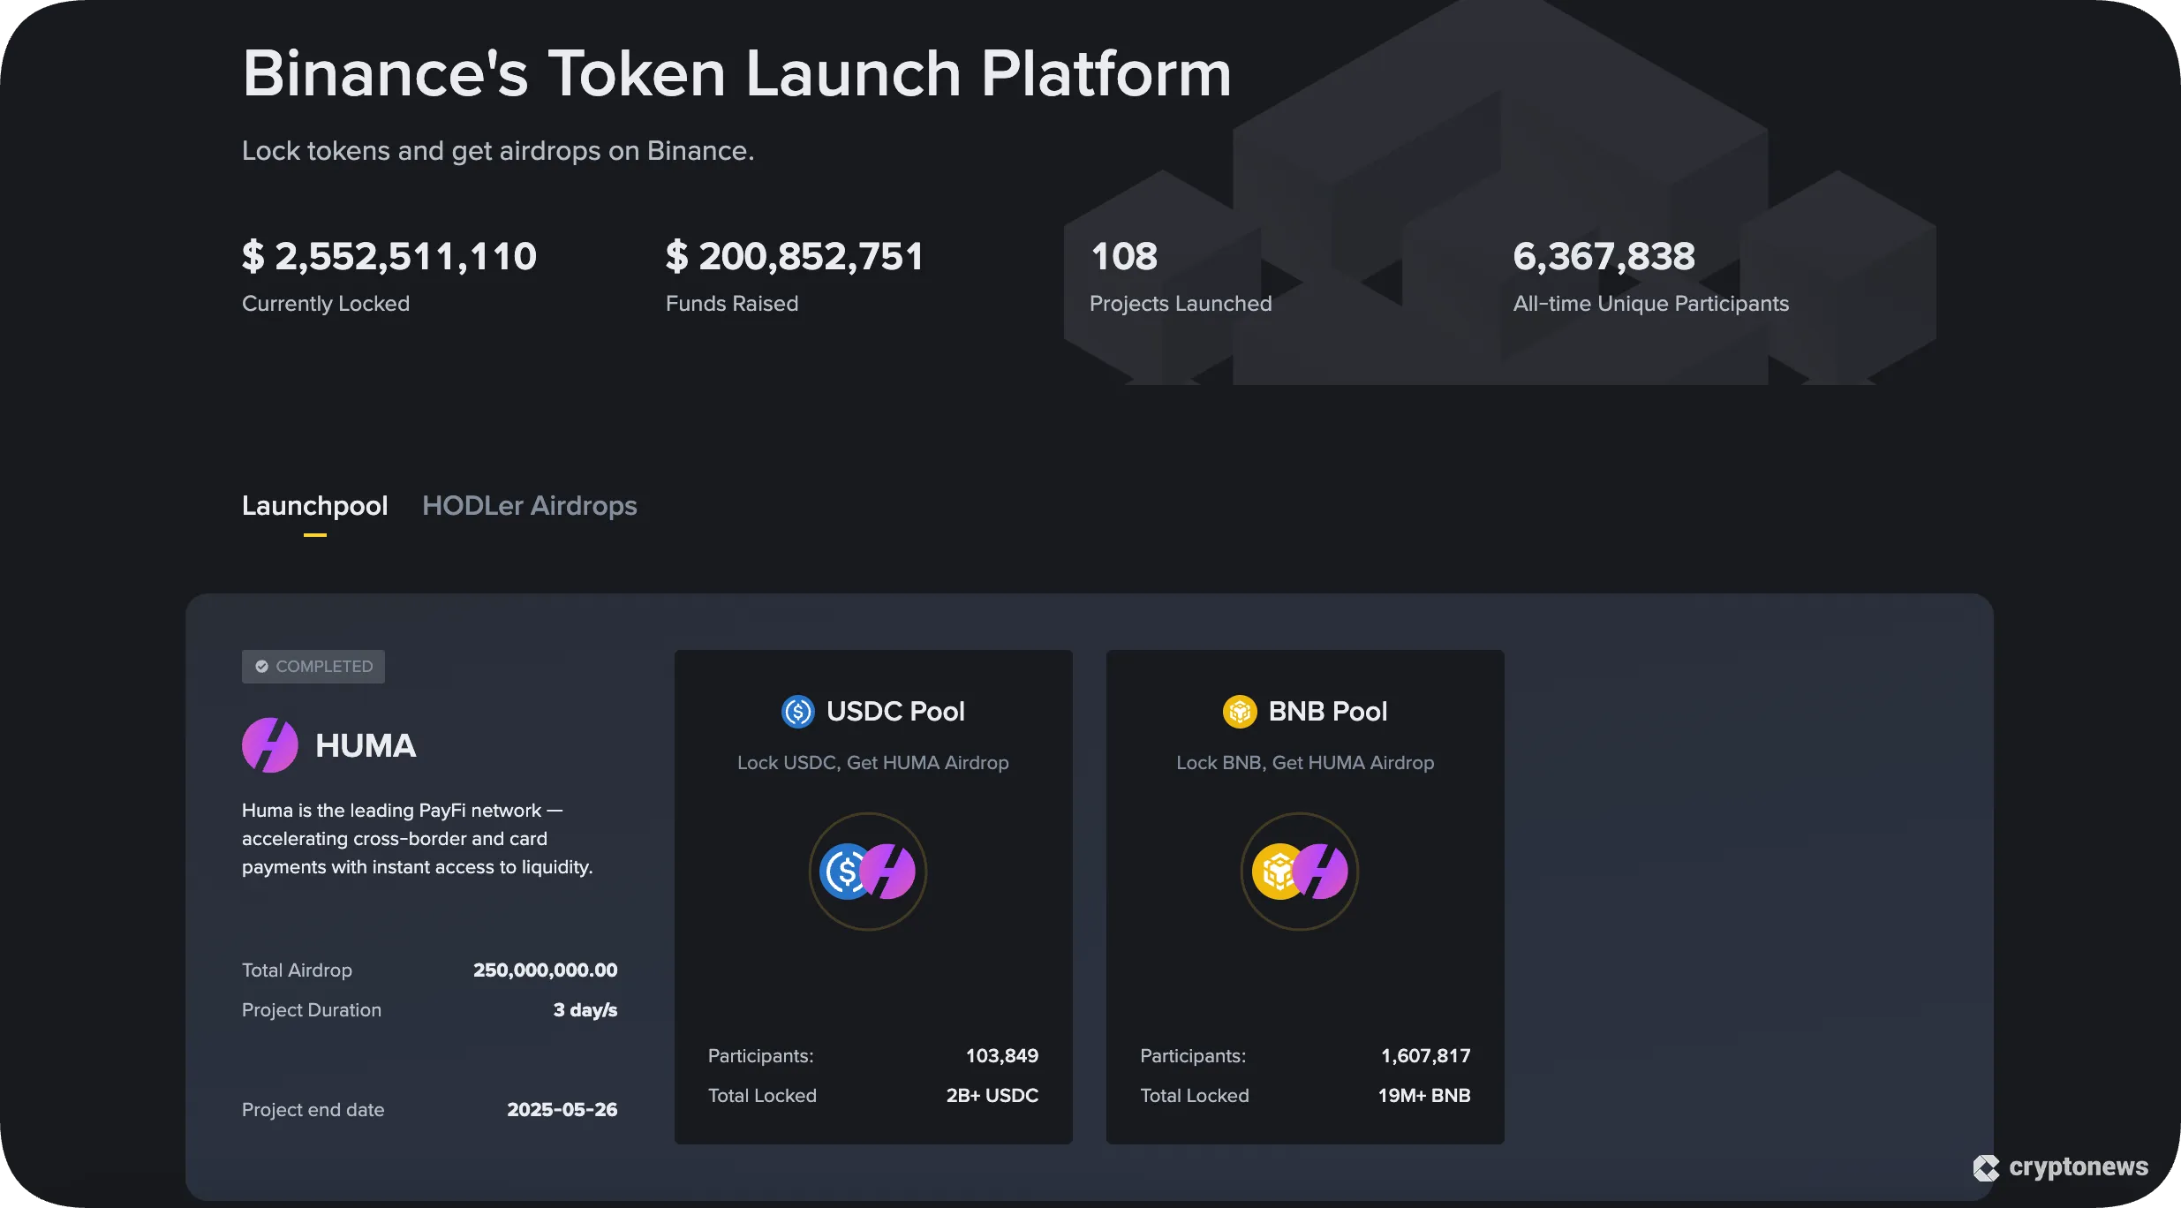The height and width of the screenshot is (1208, 2181).
Task: Select the Launchpool tab
Action: (314, 505)
